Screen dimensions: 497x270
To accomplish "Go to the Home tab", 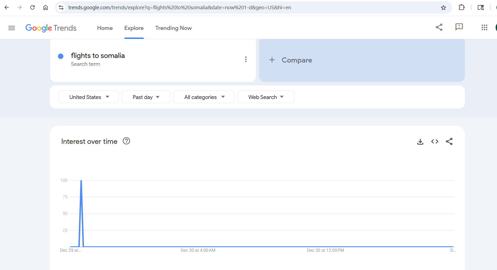I will (x=105, y=28).
